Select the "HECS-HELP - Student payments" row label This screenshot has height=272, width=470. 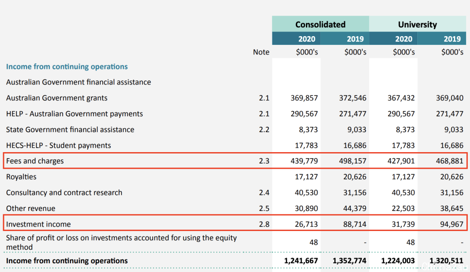coord(58,145)
